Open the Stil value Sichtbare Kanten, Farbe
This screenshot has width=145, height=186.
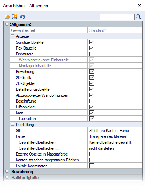point(115,131)
